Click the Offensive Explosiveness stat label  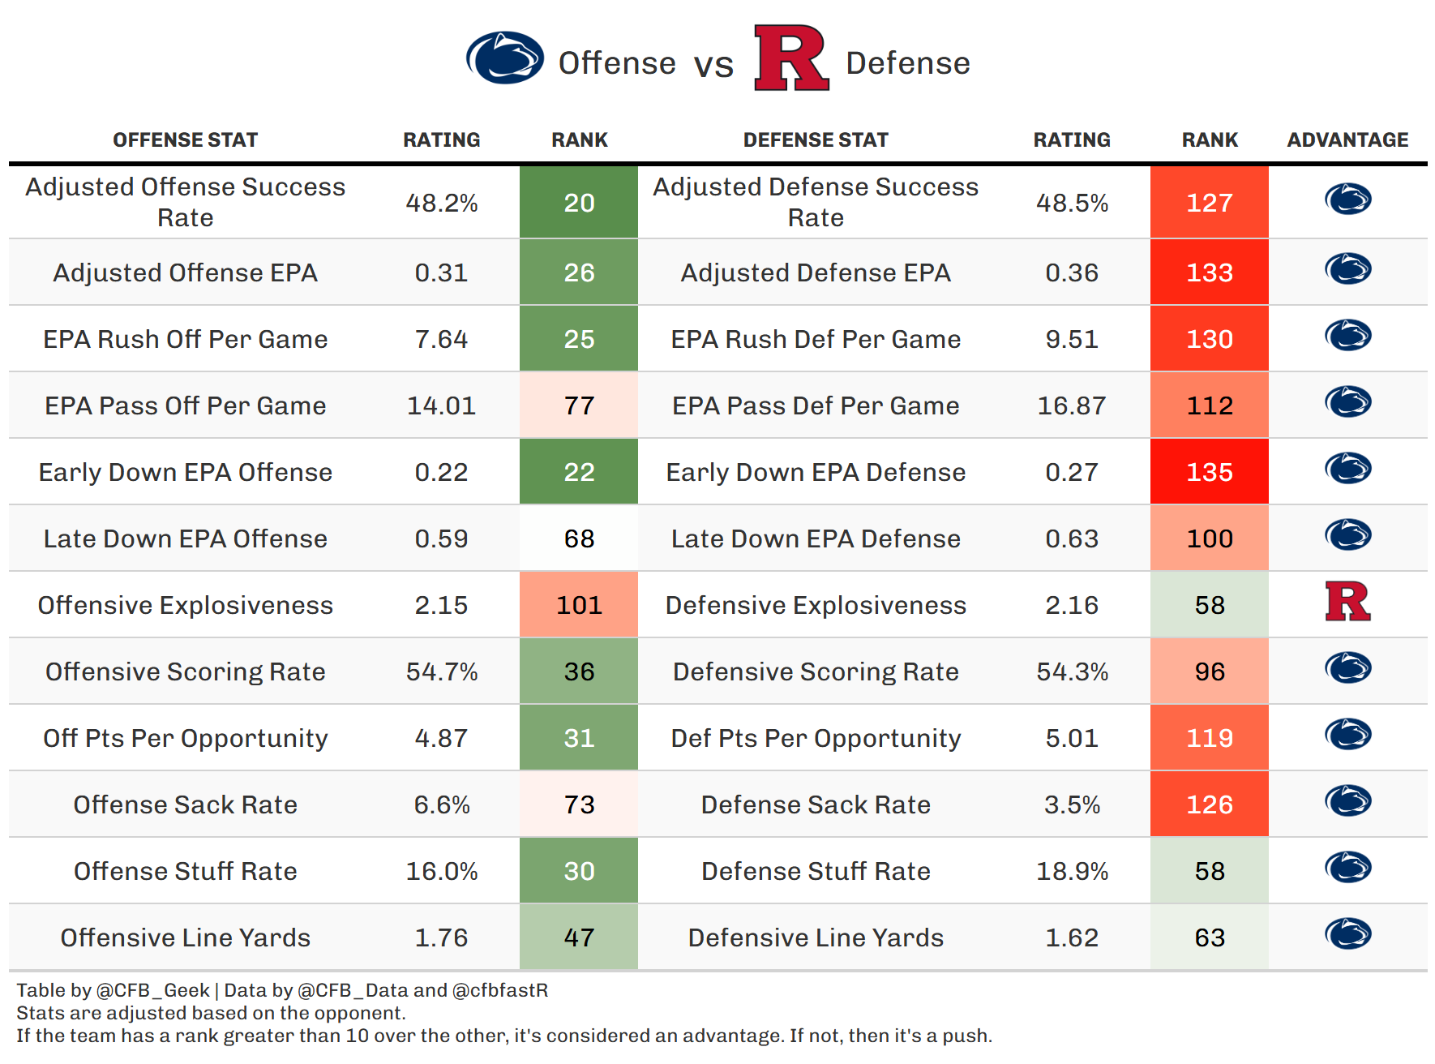(x=185, y=605)
